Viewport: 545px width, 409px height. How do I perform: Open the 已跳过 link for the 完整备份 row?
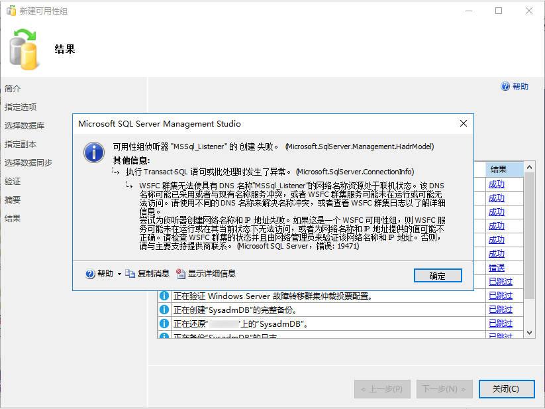501,310
